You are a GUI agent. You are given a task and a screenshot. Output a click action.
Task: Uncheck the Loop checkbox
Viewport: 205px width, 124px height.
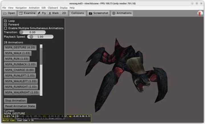point(5,21)
